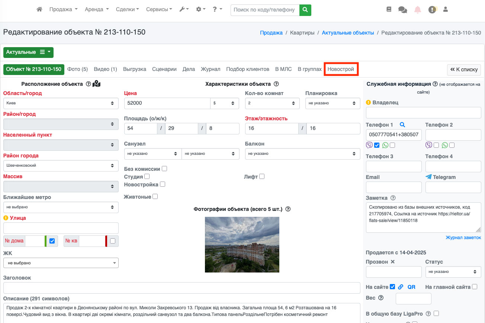The height and width of the screenshot is (323, 485).
Task: Check the Новостройка checkbox
Action: [163, 184]
